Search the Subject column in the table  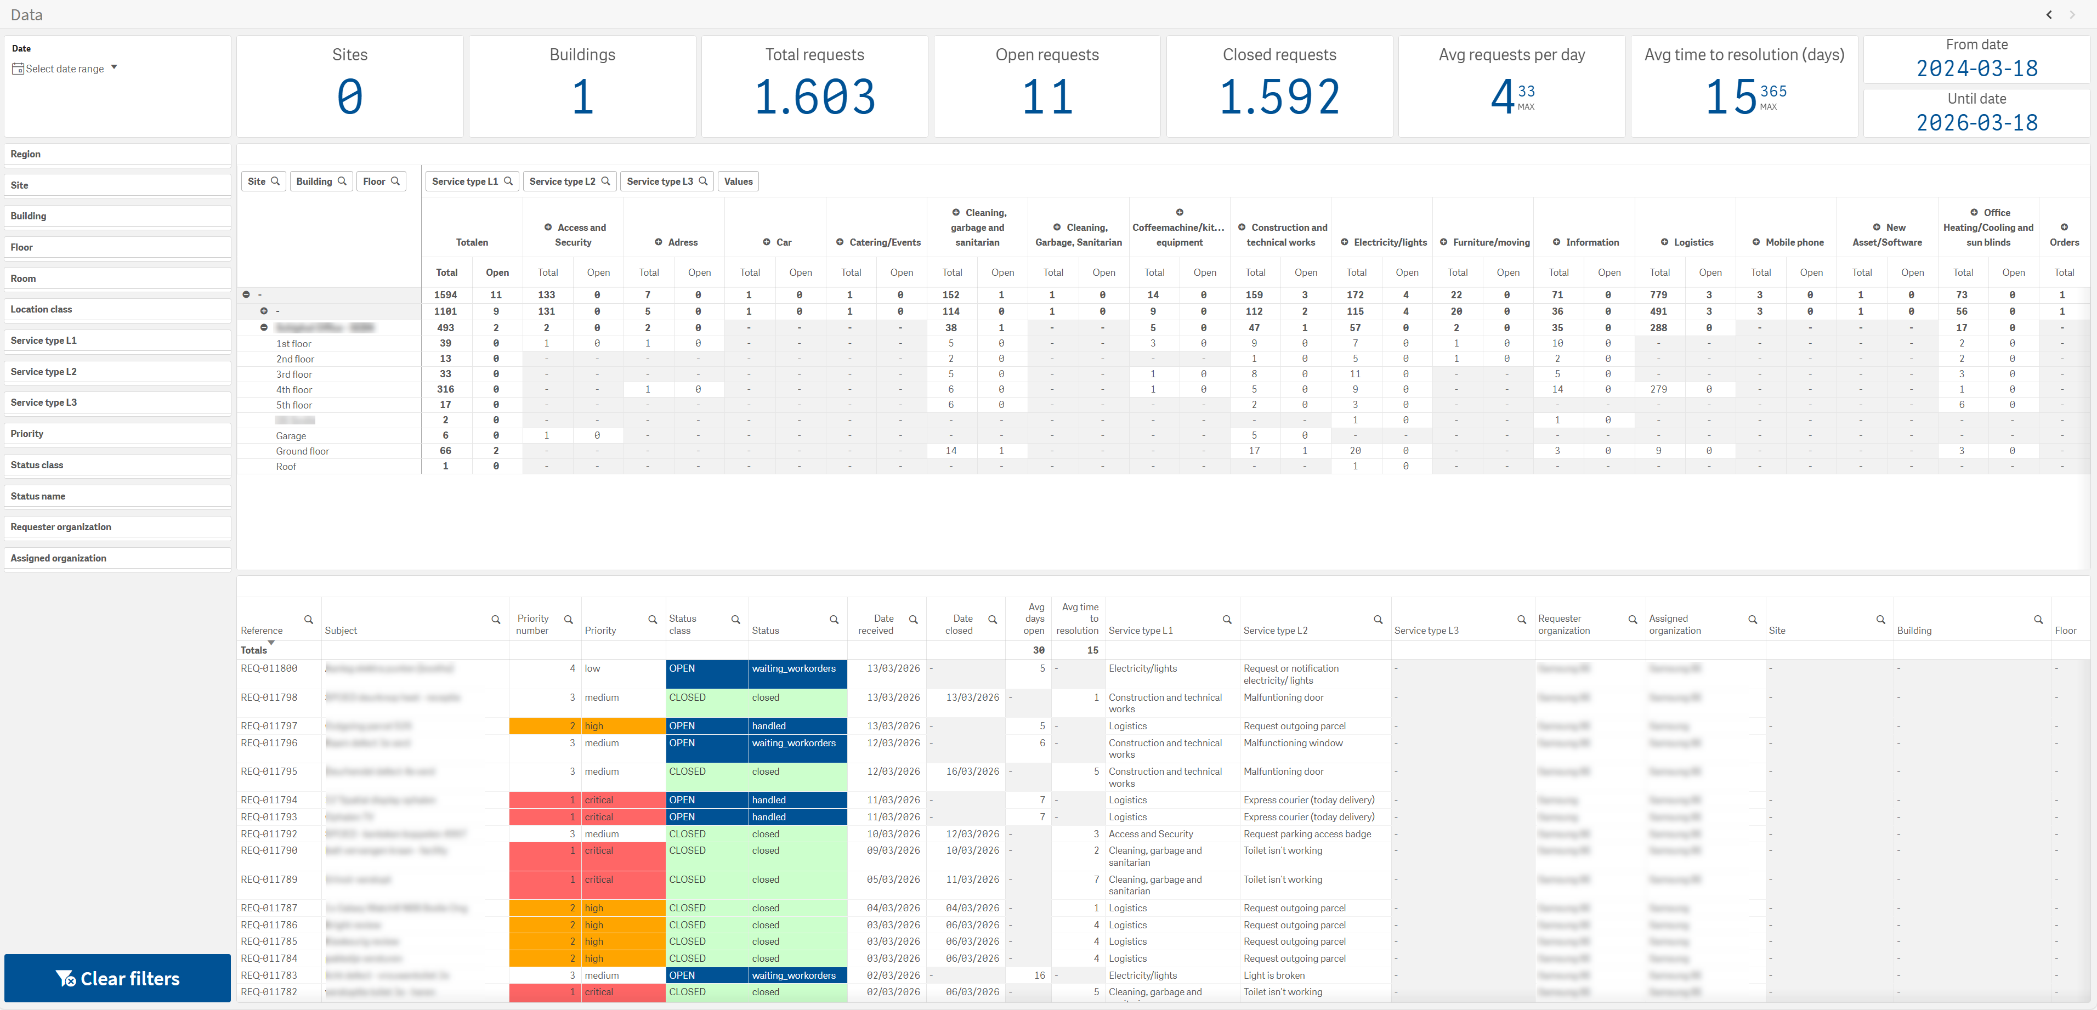point(496,620)
